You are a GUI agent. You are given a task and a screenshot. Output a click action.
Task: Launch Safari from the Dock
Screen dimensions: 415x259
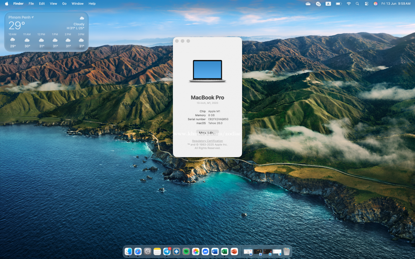click(138, 252)
